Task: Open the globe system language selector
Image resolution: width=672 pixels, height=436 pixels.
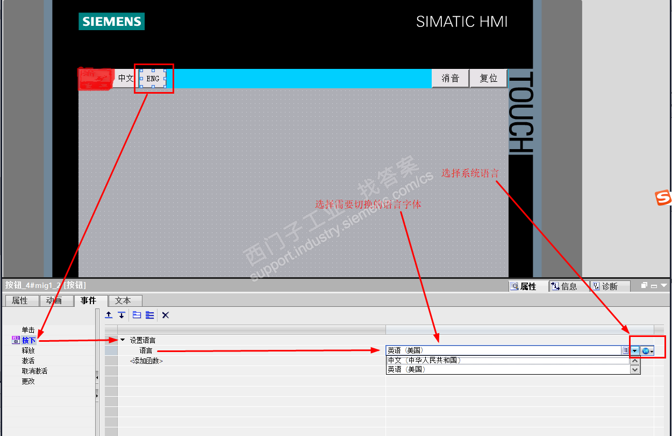Action: [x=647, y=350]
